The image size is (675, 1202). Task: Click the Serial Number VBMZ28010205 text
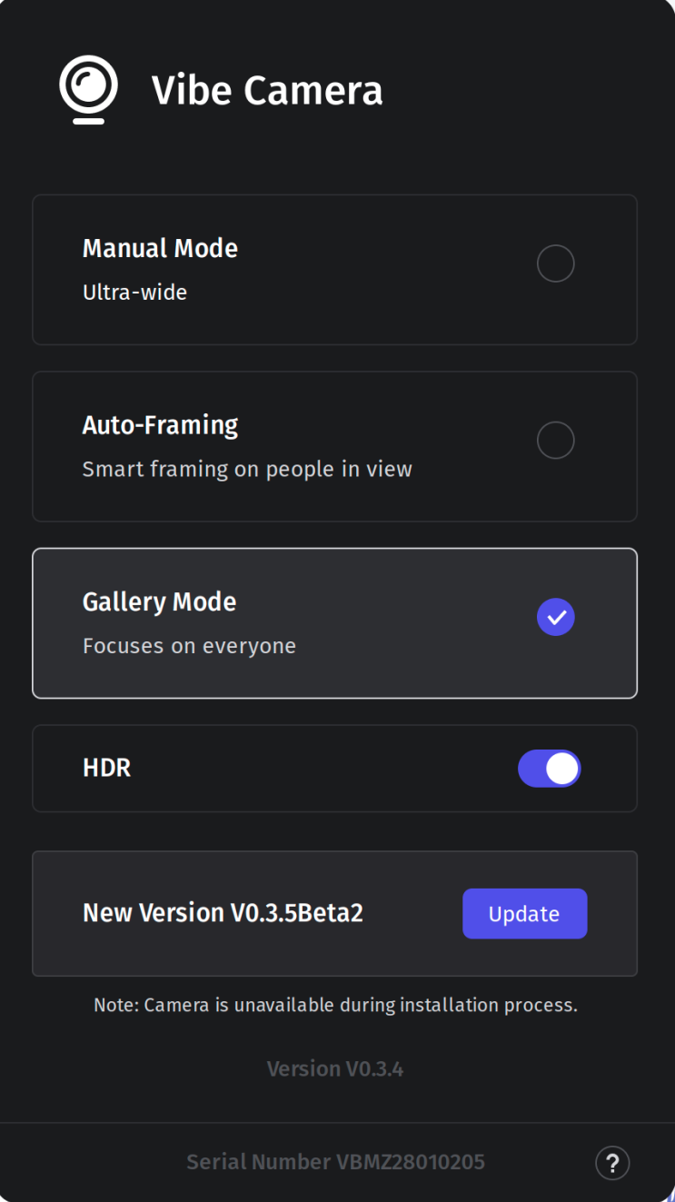(x=335, y=1162)
